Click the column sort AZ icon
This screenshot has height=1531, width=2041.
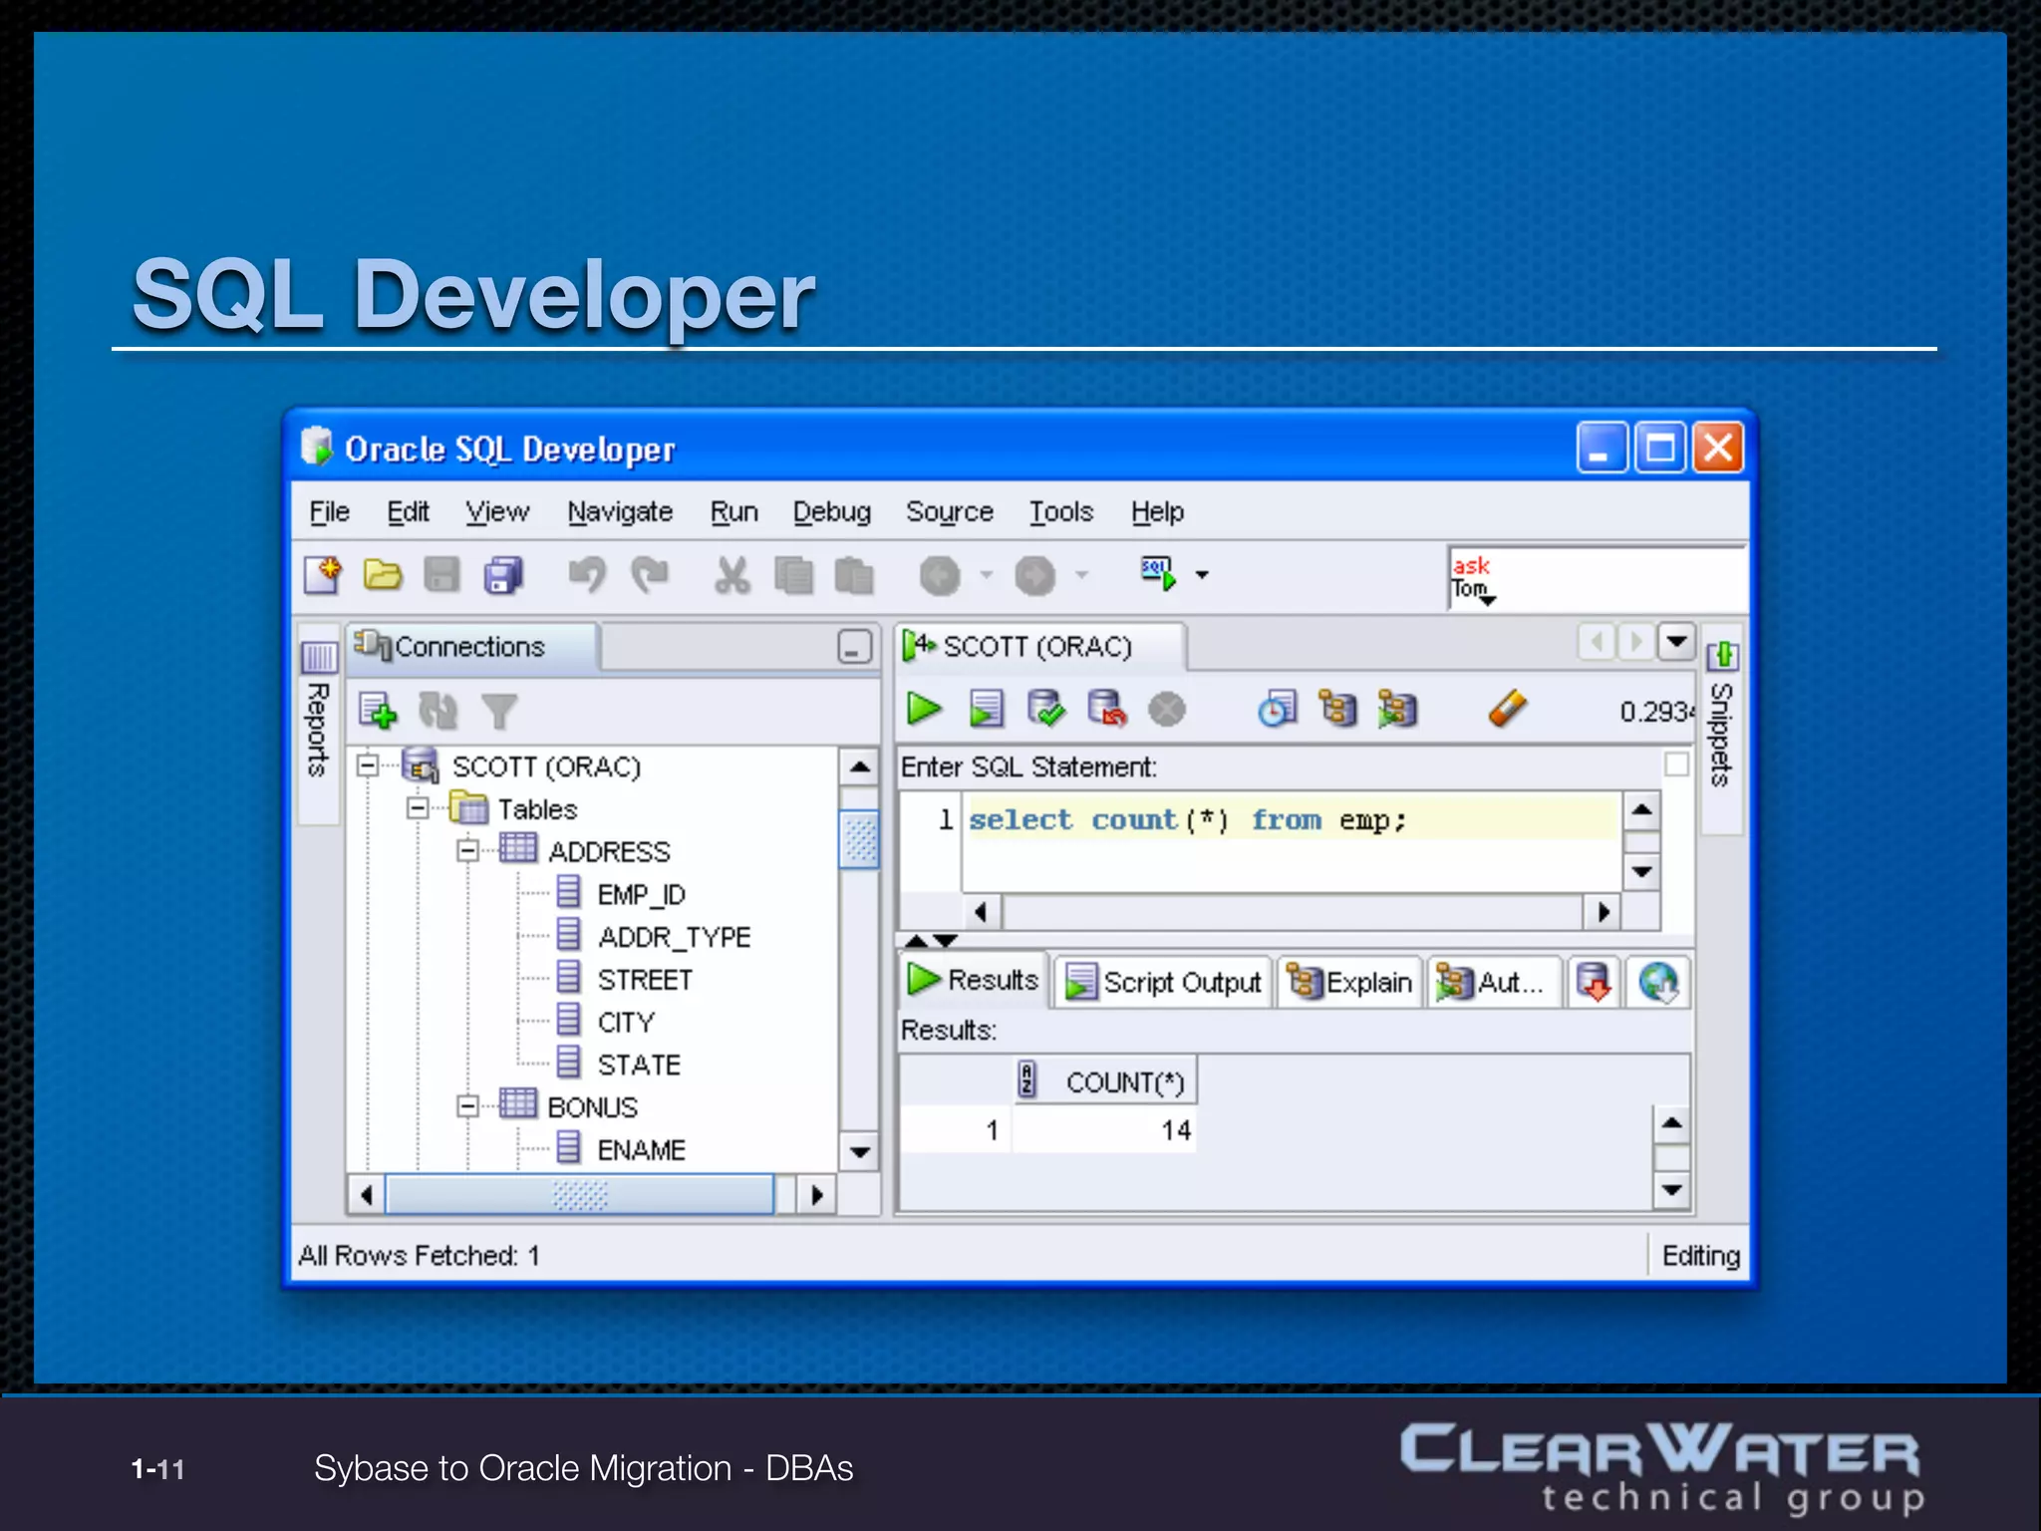1026,1079
